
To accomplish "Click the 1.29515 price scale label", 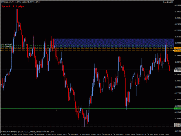I will coord(178,112).
